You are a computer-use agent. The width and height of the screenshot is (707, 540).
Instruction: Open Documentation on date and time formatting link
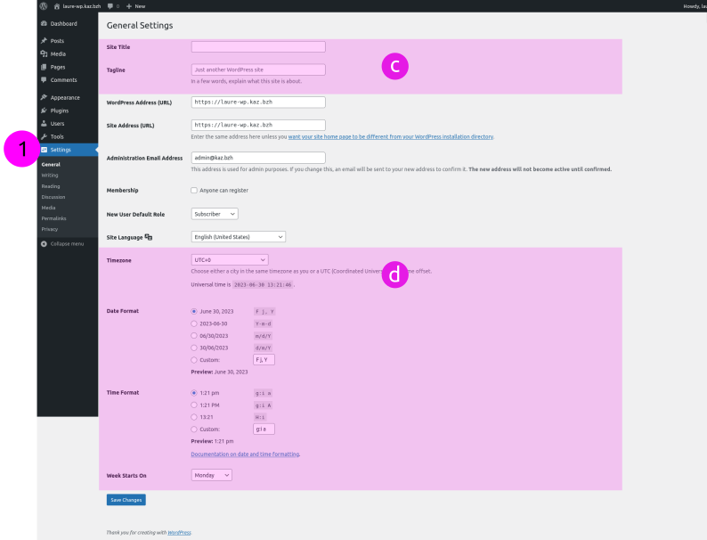(245, 454)
